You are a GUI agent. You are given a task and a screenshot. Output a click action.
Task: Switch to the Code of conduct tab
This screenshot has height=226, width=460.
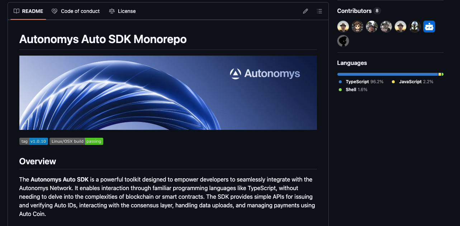point(80,11)
